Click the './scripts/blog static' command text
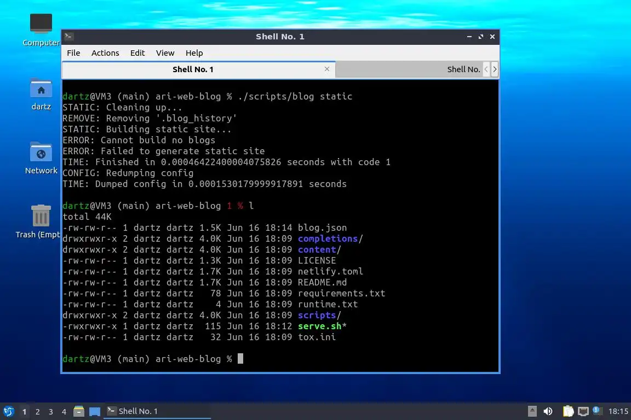Viewport: 631px width, 420px height. click(x=295, y=96)
